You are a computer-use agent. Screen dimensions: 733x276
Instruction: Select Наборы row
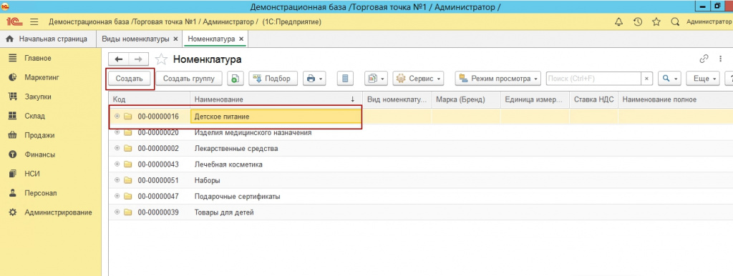point(421,180)
